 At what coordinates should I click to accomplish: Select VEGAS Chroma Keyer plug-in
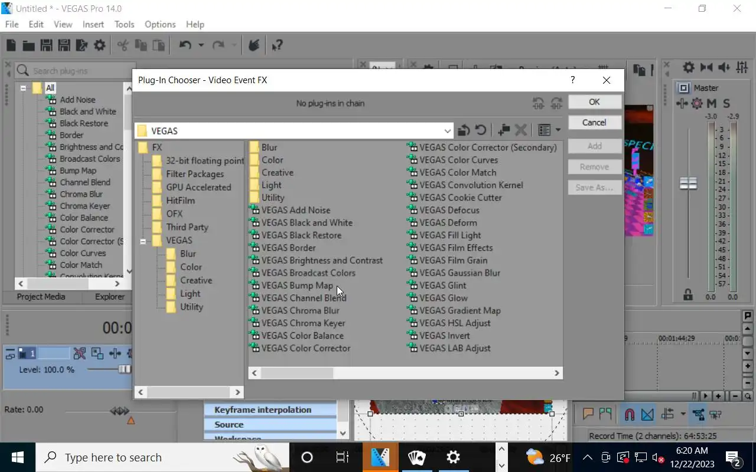point(304,323)
